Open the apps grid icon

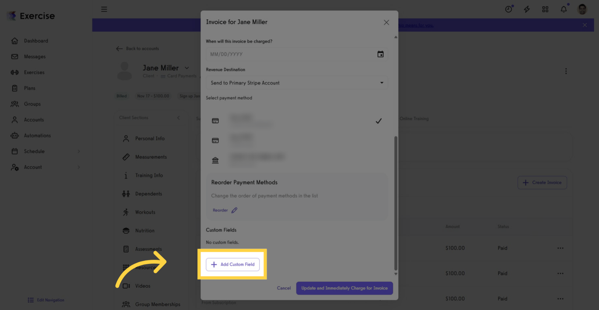[545, 9]
